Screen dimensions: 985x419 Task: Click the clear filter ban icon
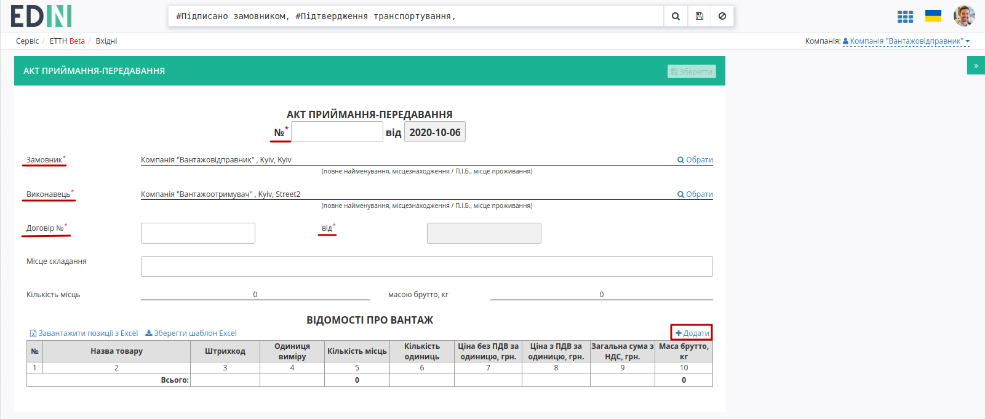(722, 17)
